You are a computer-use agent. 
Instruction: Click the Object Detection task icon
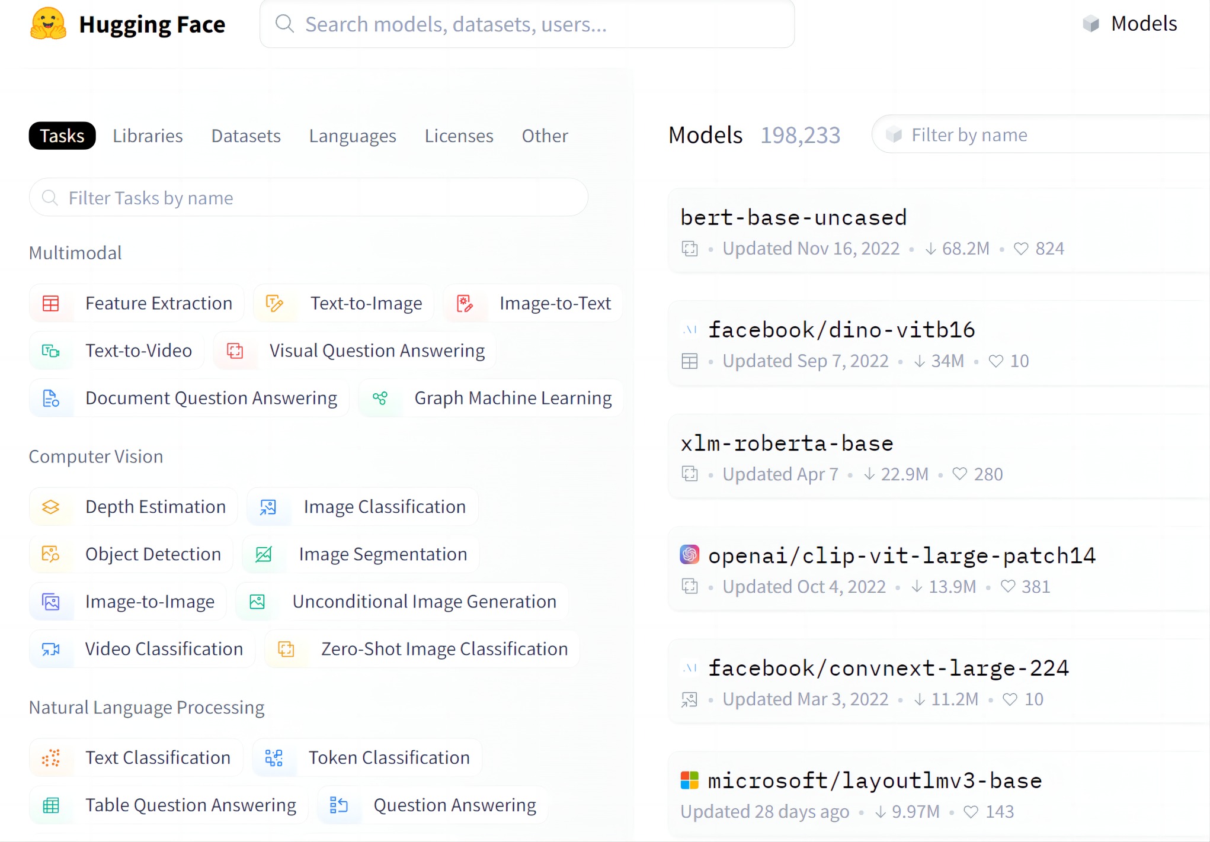(x=51, y=554)
